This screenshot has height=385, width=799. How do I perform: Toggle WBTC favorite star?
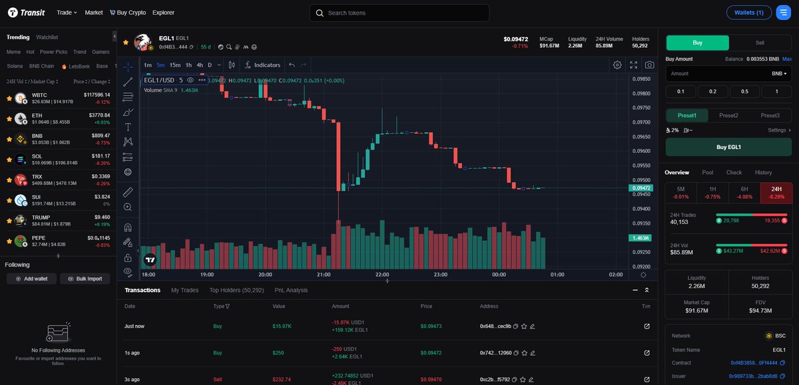pos(9,98)
